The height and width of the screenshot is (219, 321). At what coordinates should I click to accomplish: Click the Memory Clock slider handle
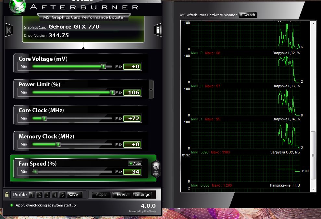58,144
